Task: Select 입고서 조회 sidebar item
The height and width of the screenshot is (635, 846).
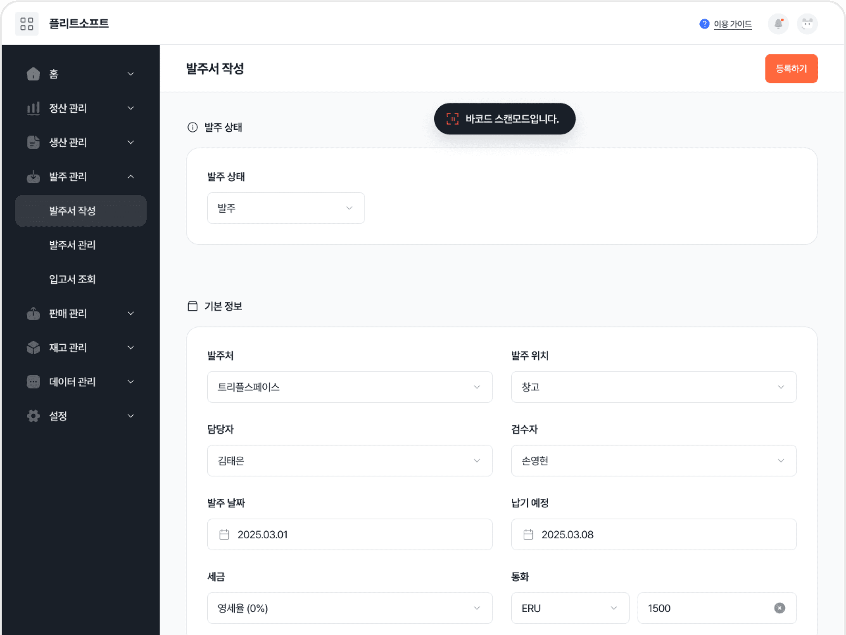Action: (x=72, y=279)
